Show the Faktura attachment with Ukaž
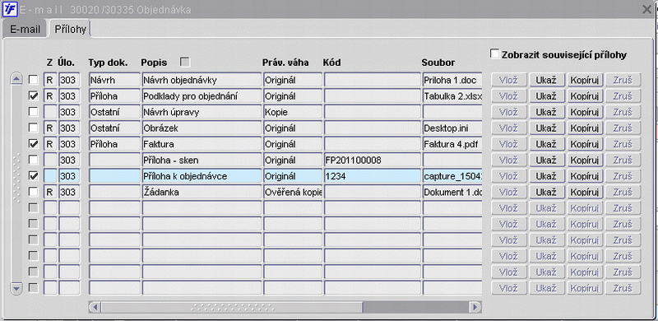This screenshot has width=658, height=321. tap(546, 144)
